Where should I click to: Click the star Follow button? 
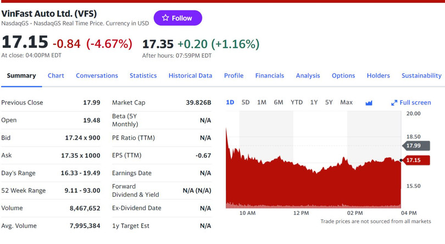tap(177, 18)
